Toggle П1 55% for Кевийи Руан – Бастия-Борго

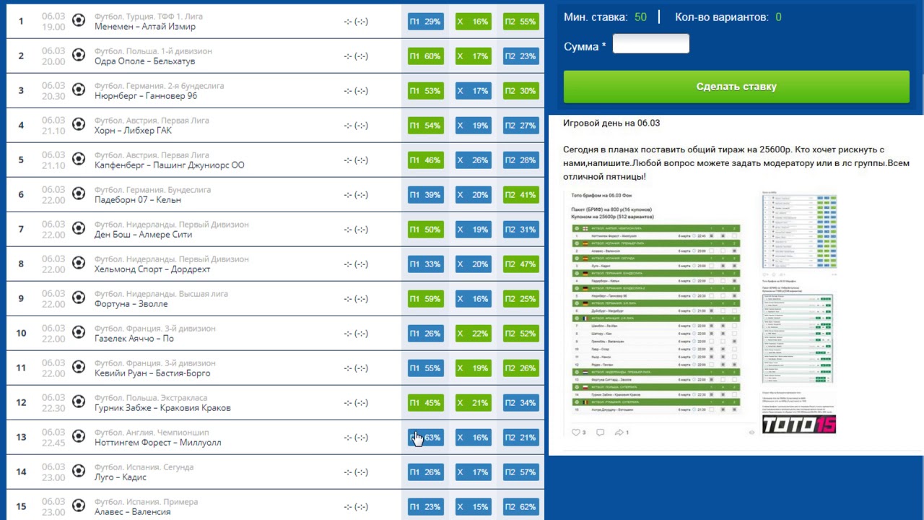425,368
